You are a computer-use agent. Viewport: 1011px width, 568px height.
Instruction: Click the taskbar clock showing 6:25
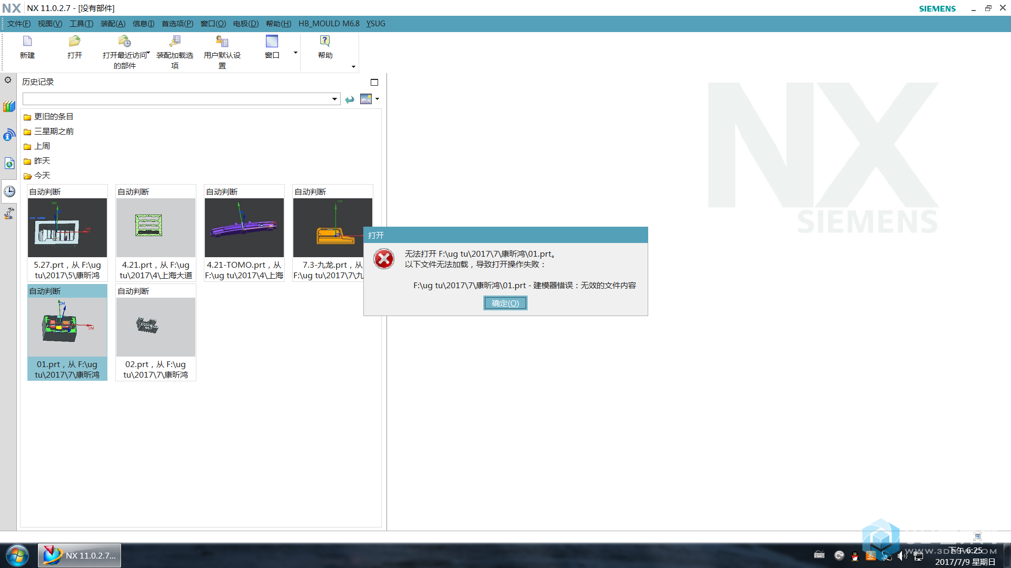965,556
